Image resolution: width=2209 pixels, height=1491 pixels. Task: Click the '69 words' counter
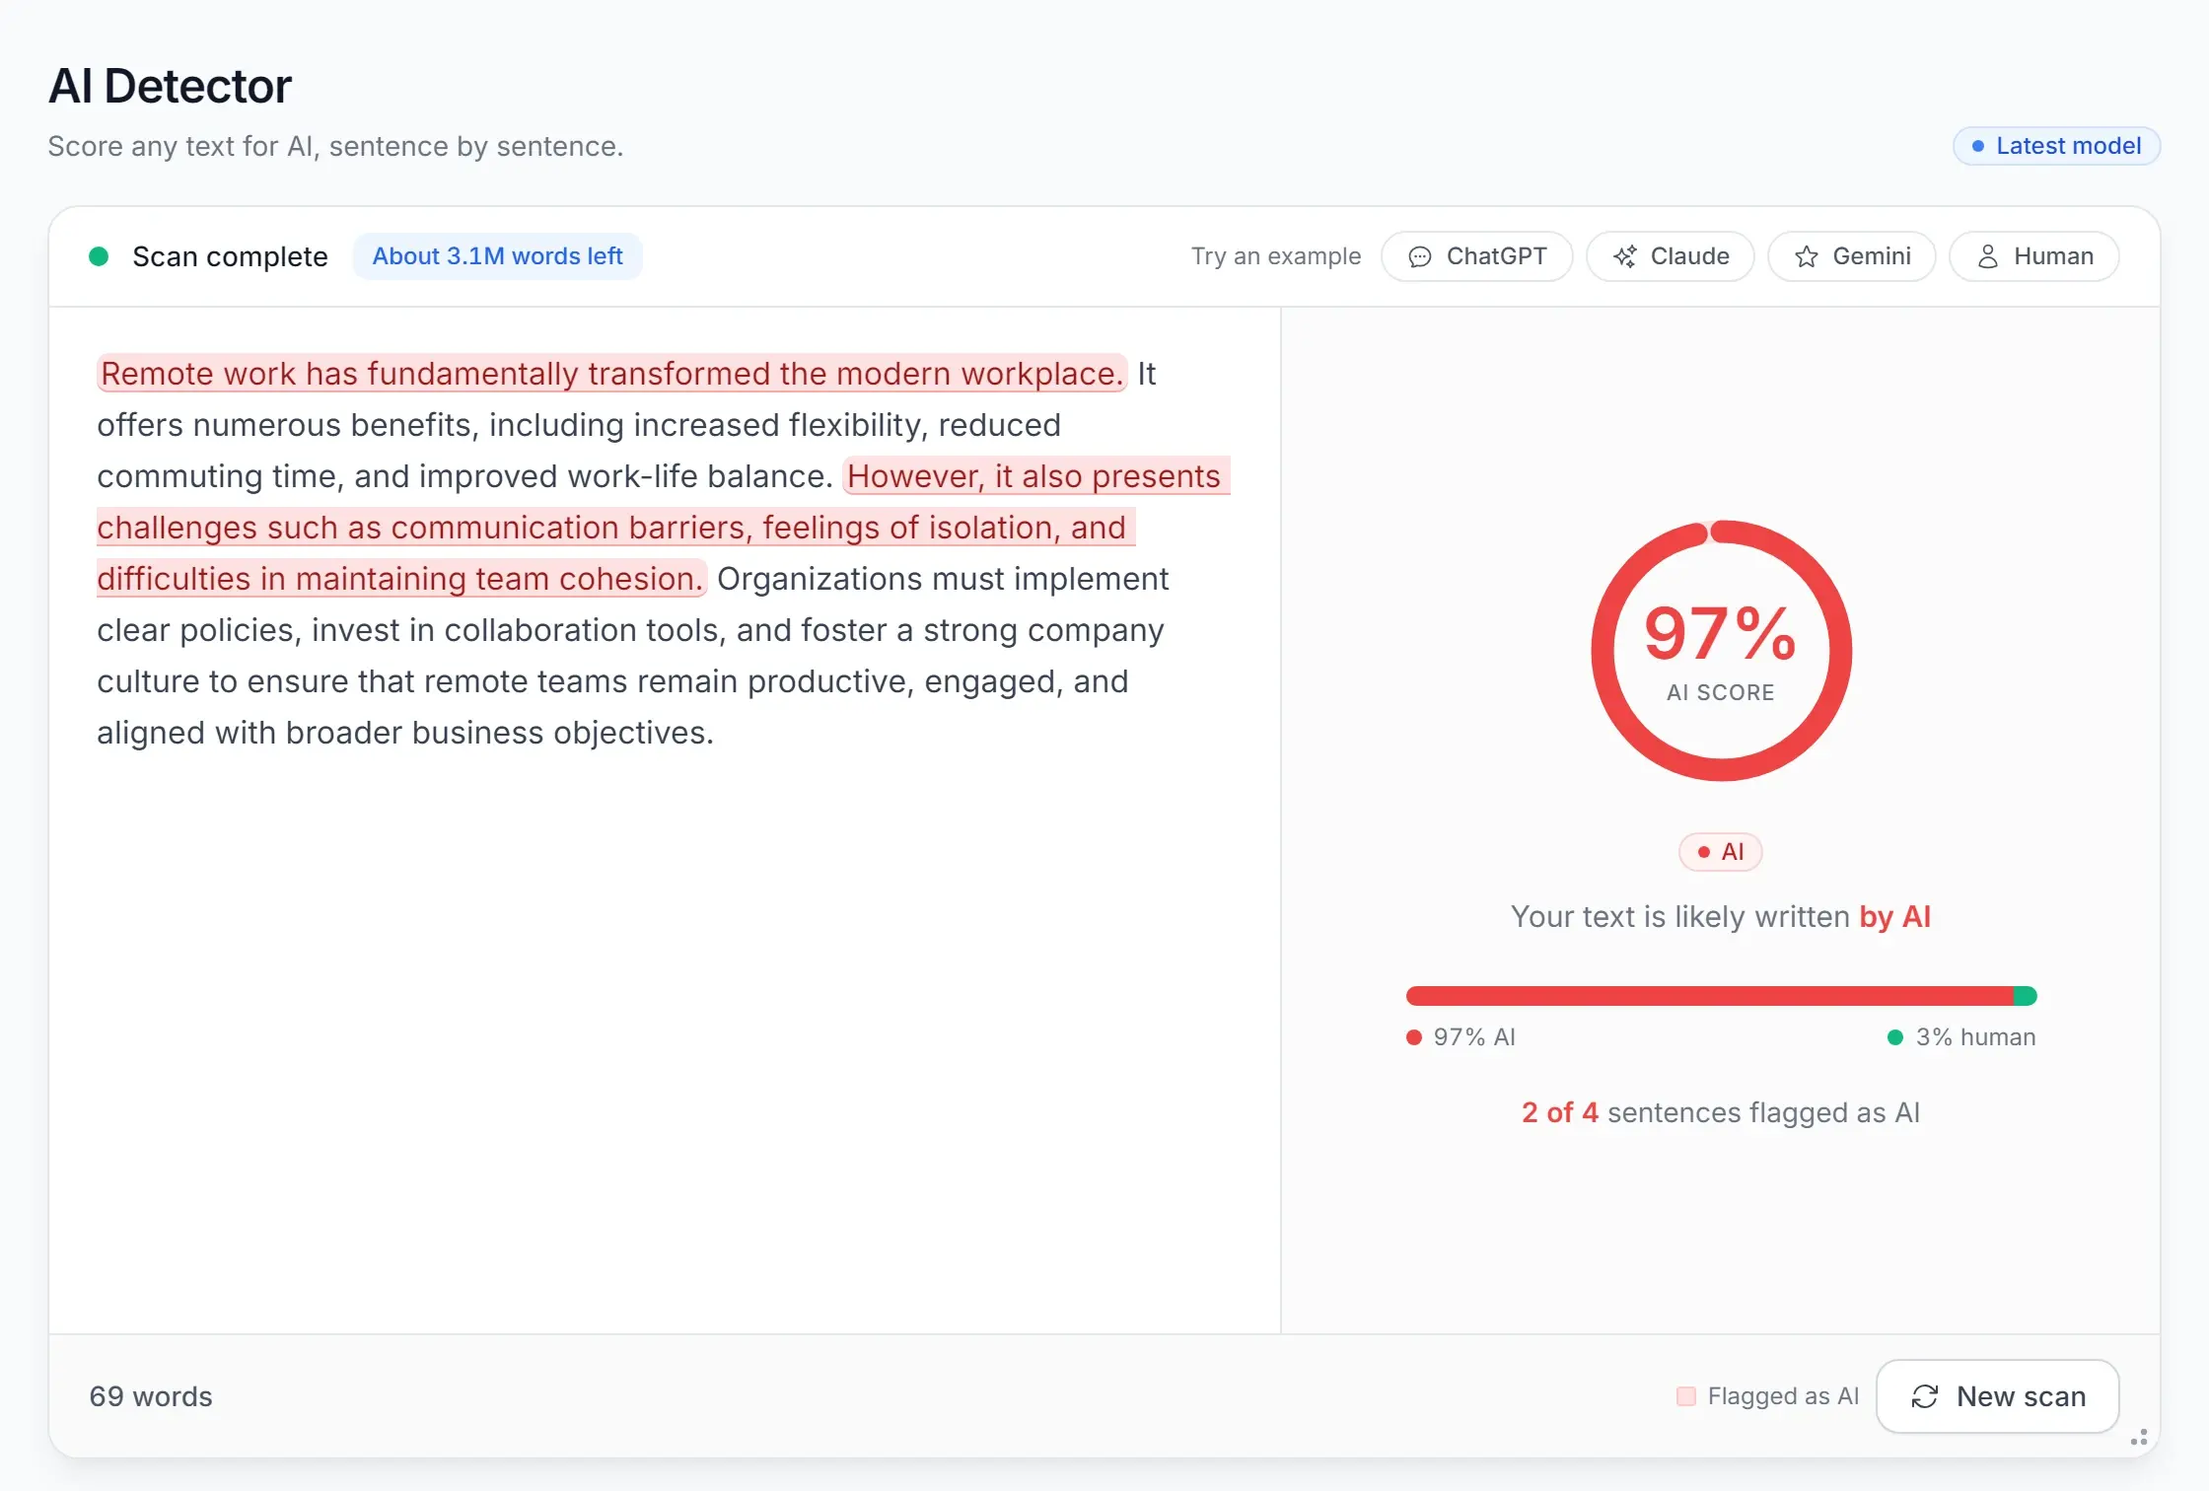tap(151, 1396)
